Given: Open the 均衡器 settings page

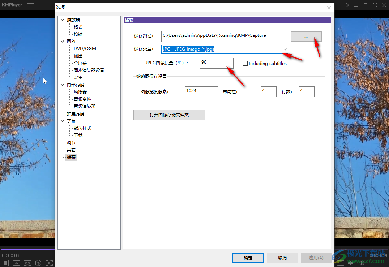Looking at the screenshot, I should tap(80, 92).
